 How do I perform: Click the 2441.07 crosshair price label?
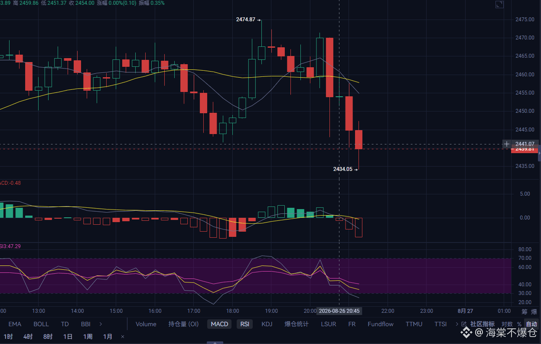tap(525, 144)
